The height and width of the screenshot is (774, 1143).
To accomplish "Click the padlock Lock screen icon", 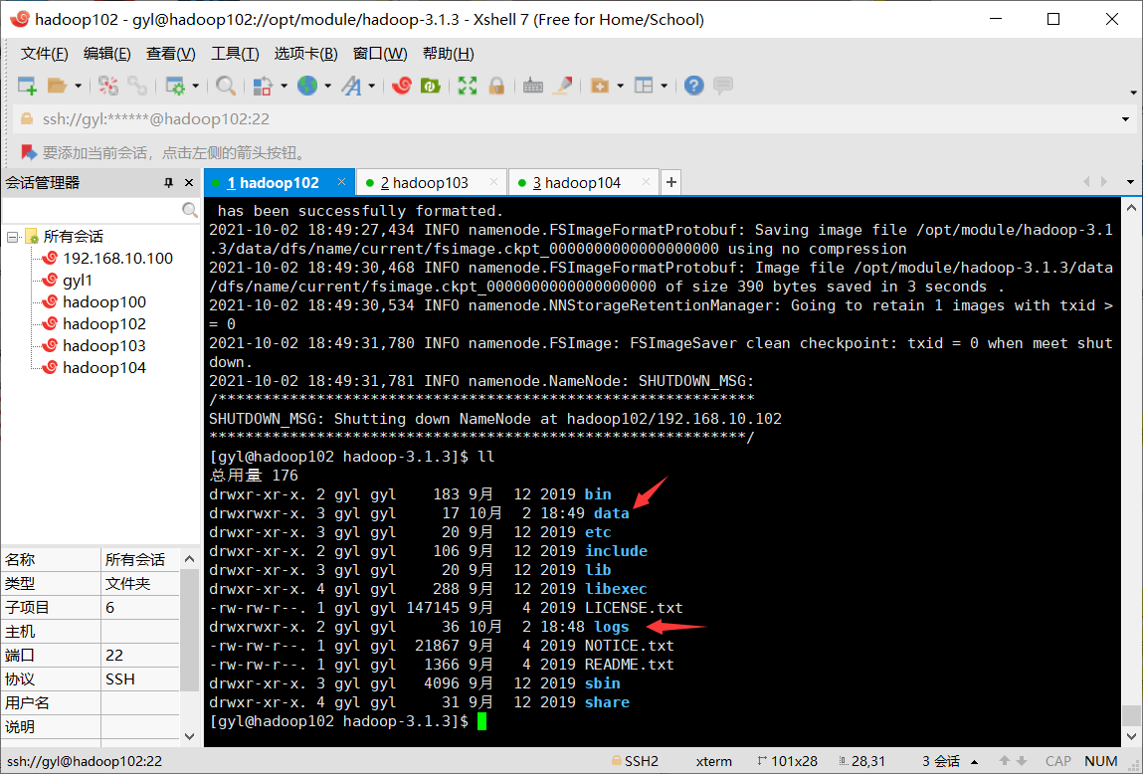I will (x=496, y=86).
